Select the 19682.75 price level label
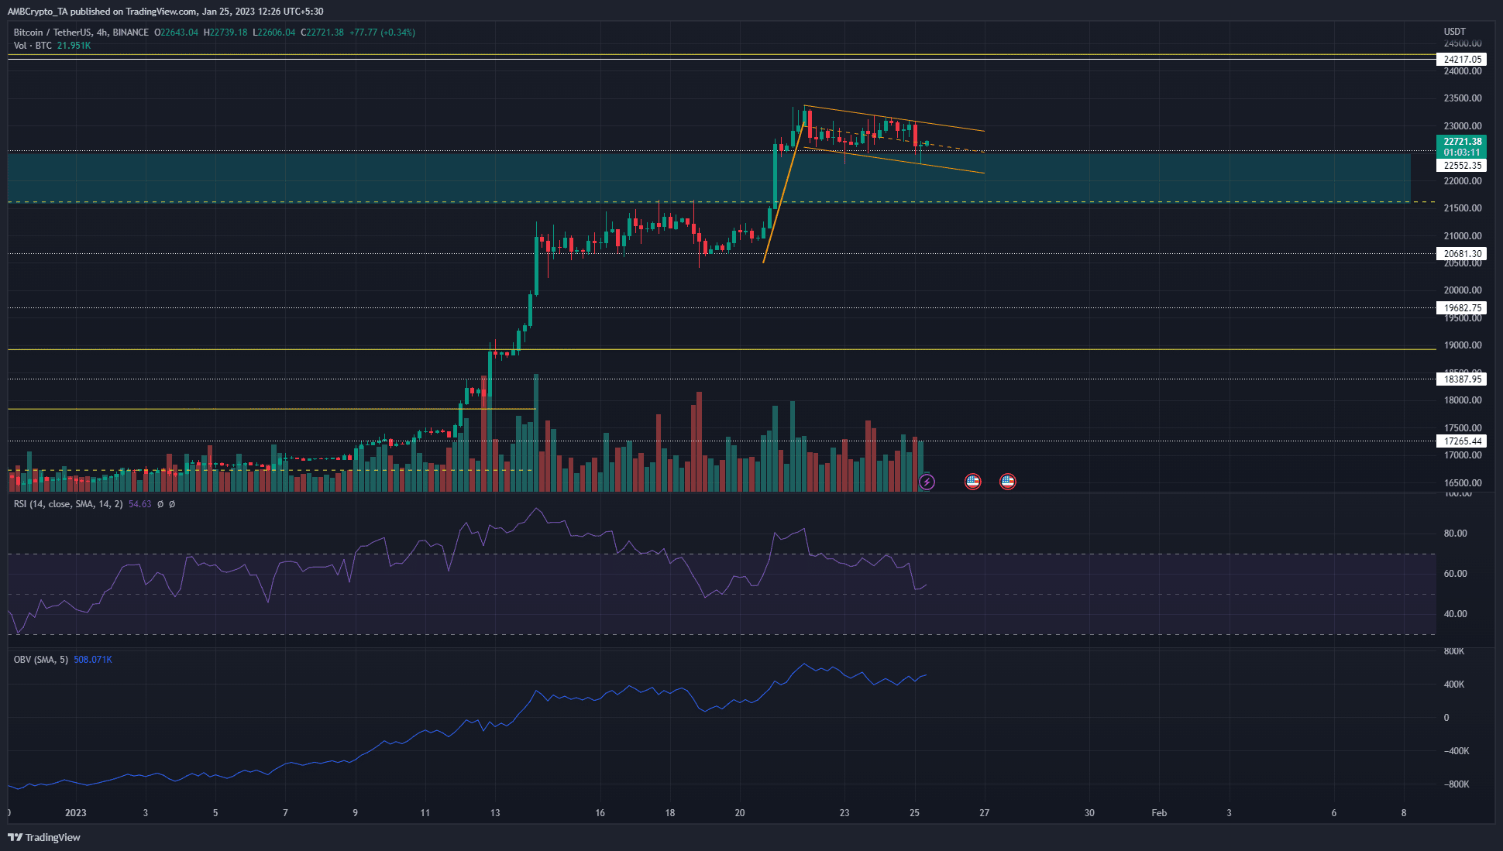Viewport: 1503px width, 851px height. (1462, 308)
